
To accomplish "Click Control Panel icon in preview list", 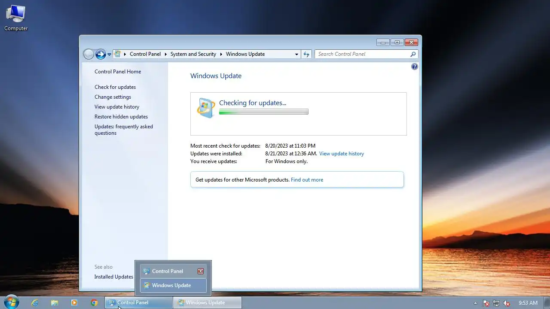I will 147,271.
